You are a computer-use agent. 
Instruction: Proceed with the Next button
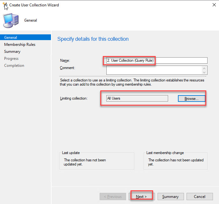[141, 197]
